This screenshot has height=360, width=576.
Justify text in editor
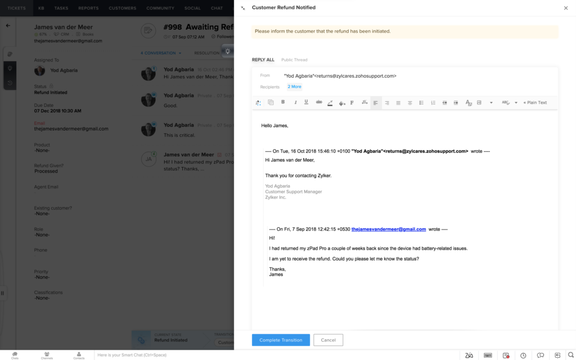click(398, 103)
